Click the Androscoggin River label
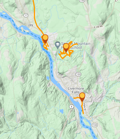This screenshot has height=139, width=120. [x=45, y=50]
